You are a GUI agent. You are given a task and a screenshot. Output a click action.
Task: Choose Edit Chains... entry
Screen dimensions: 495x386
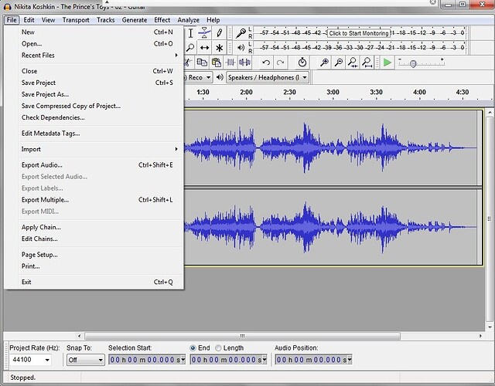click(x=94, y=239)
